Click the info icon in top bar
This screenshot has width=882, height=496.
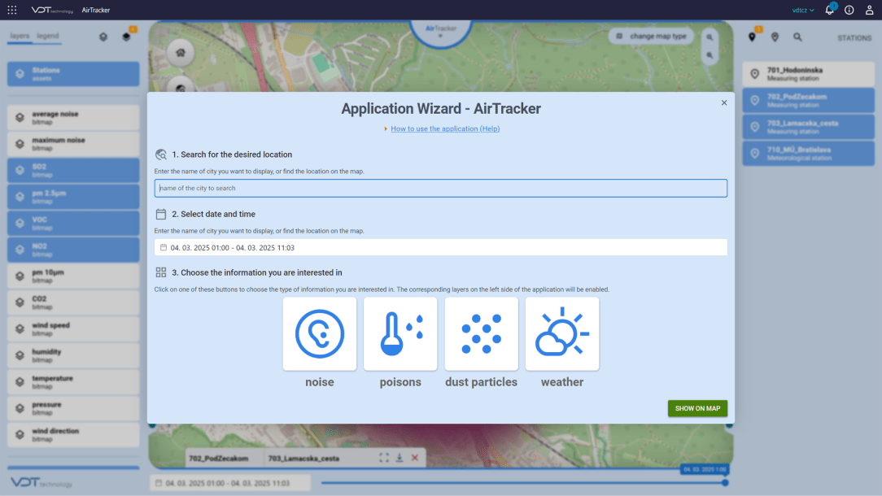(849, 10)
